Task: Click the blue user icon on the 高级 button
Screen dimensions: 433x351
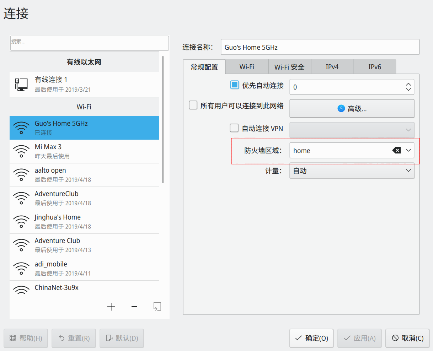Action: [342, 108]
